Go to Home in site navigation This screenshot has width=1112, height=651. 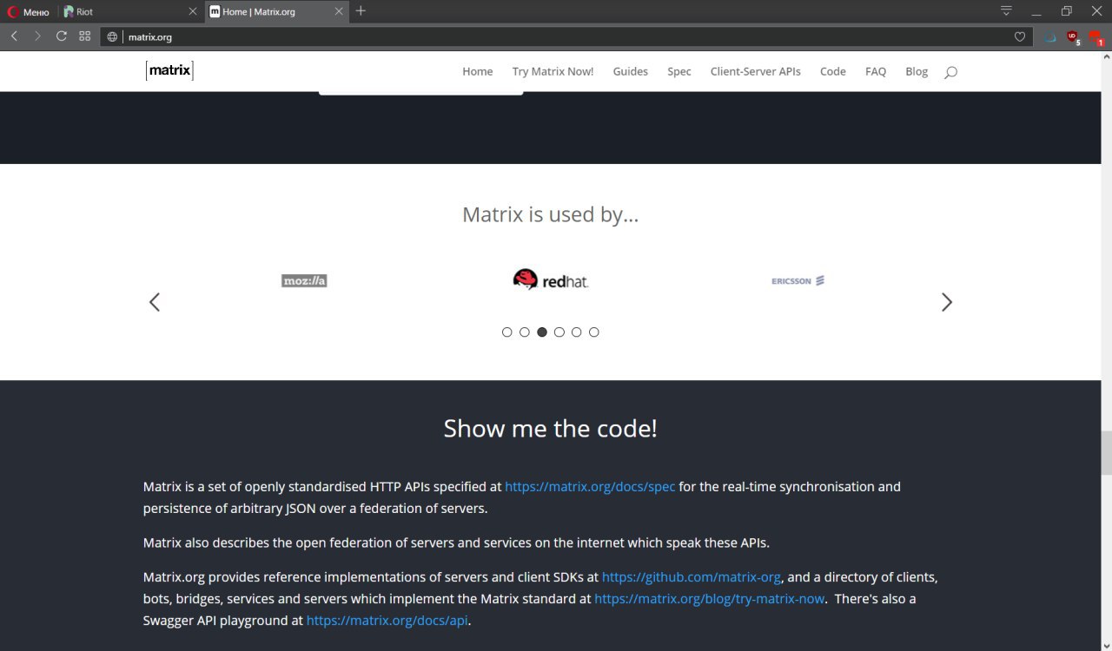(x=477, y=71)
